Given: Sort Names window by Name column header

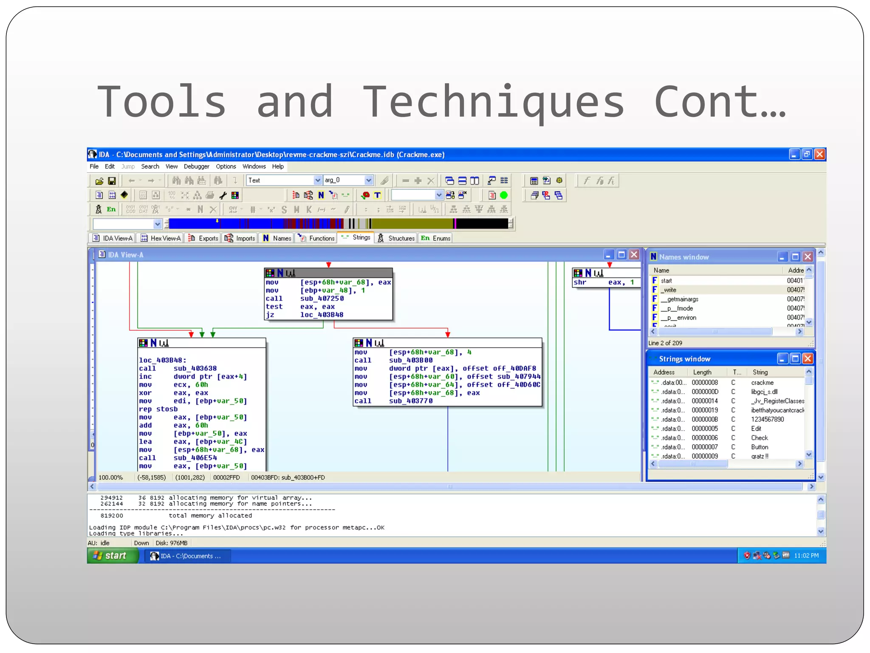Looking at the screenshot, I should click(715, 270).
